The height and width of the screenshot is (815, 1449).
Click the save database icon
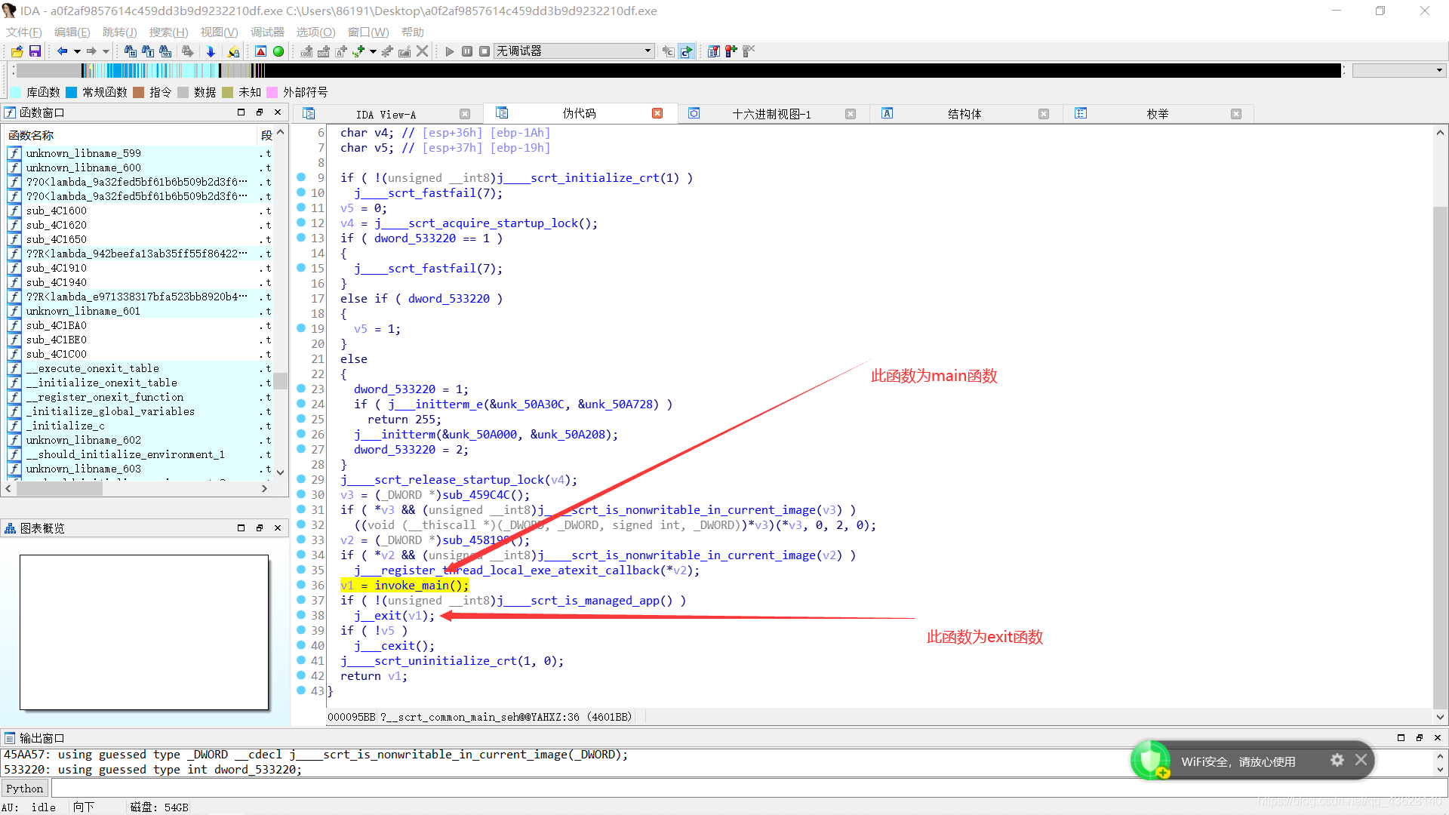(35, 51)
